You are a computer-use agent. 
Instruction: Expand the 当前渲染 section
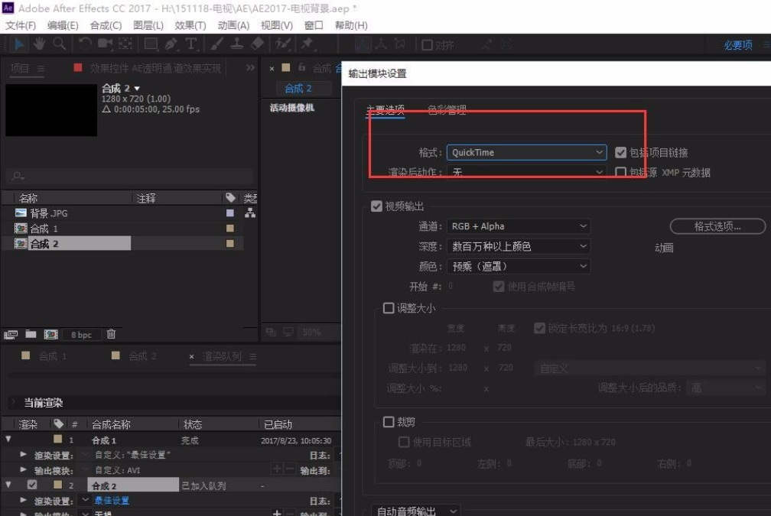coord(13,402)
